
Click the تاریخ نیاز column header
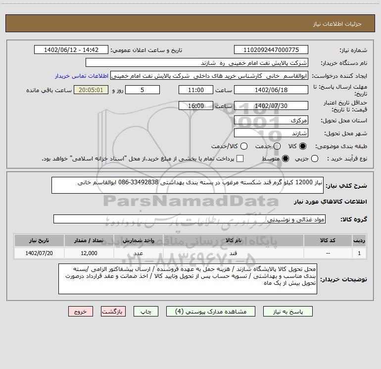pos(39,241)
